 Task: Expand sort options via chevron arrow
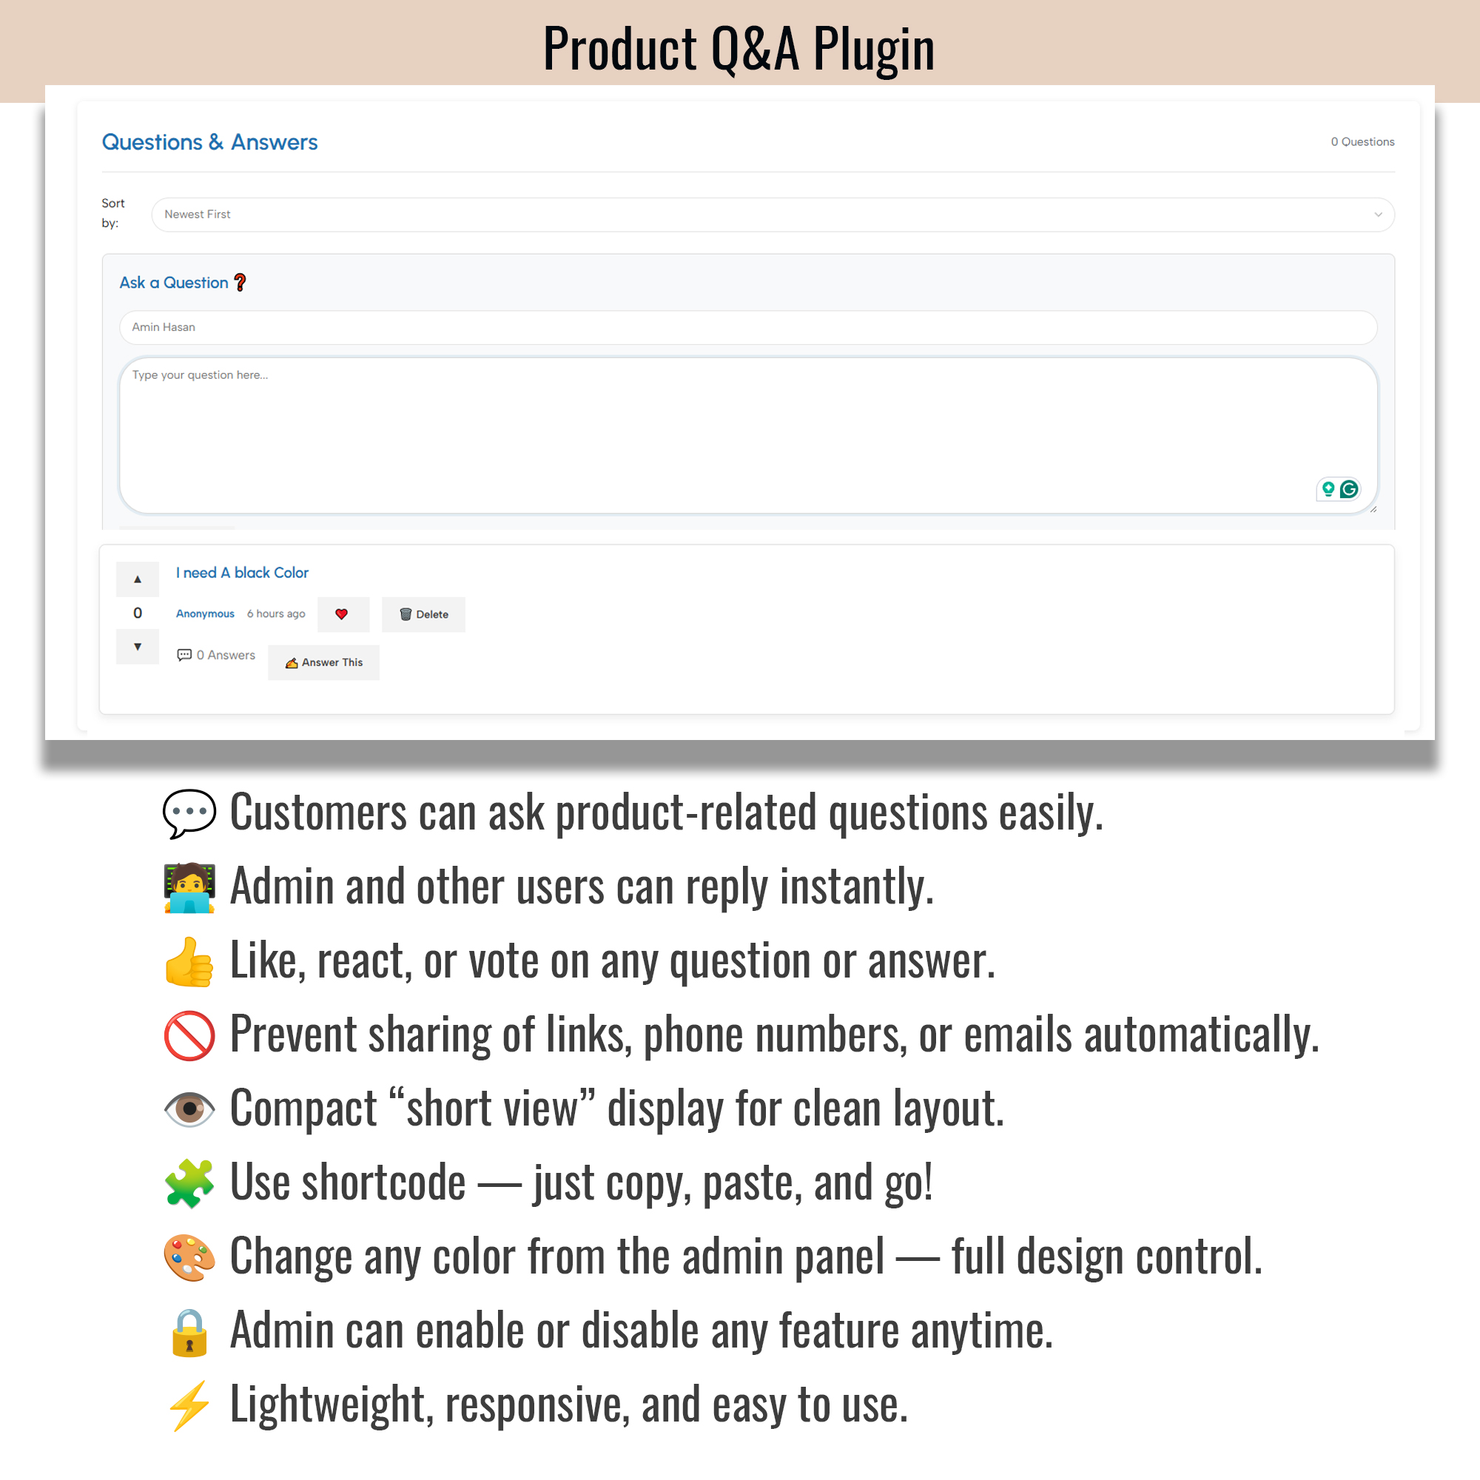point(1378,215)
